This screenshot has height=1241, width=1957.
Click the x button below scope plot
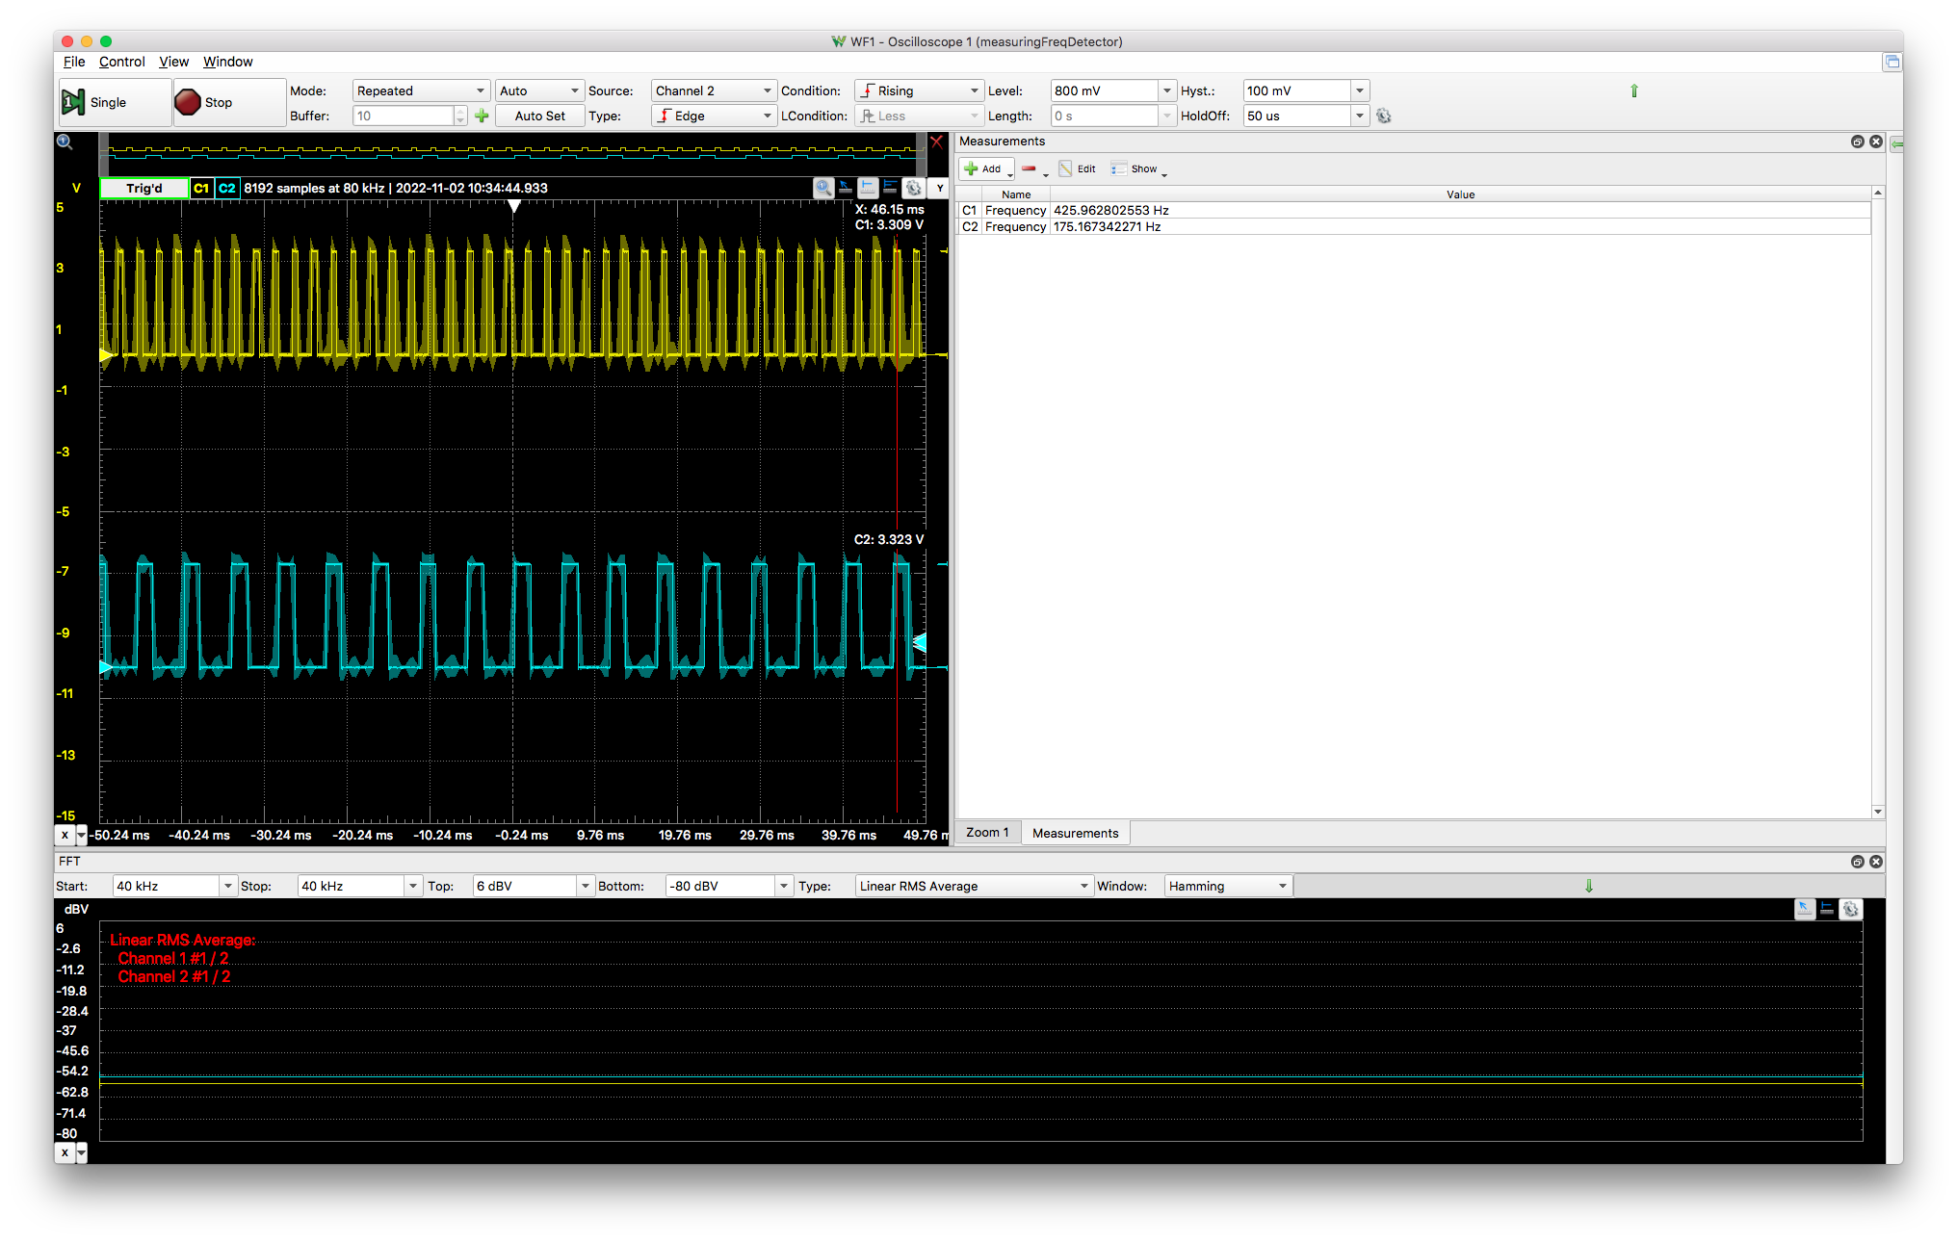(x=65, y=835)
